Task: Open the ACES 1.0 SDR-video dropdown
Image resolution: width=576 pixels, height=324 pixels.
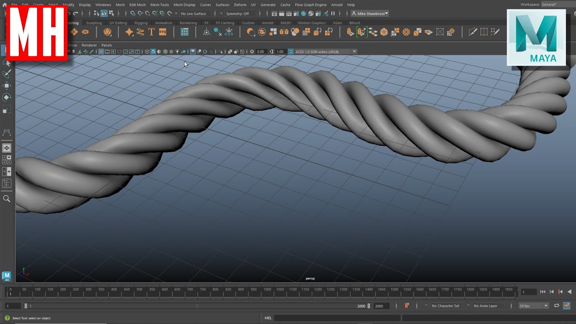Action: [x=325, y=51]
